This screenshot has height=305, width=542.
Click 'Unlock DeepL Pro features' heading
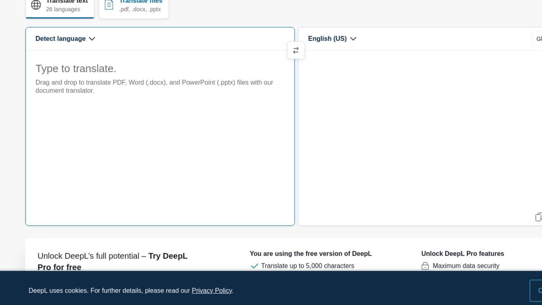(463, 253)
